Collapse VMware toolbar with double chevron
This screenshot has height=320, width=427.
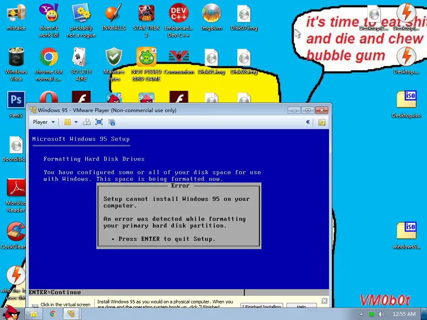click(x=308, y=122)
